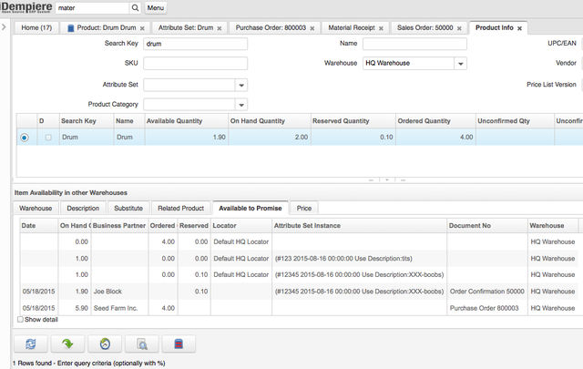Expand the left side panel arrow
Viewport: 583px width, 369px height.
5,26
